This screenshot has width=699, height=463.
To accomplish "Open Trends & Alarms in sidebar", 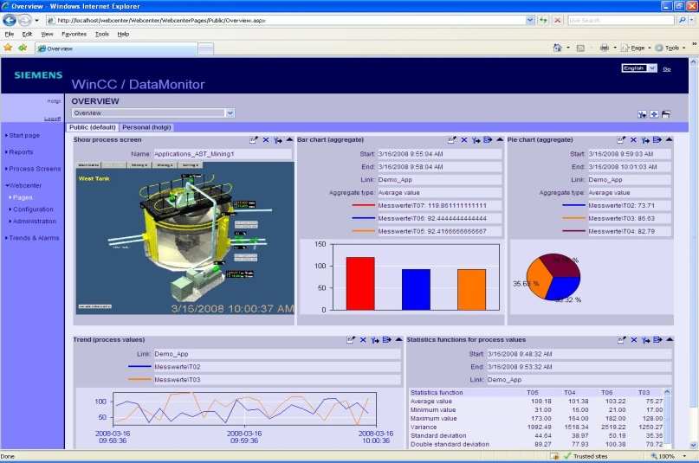I will click(34, 238).
